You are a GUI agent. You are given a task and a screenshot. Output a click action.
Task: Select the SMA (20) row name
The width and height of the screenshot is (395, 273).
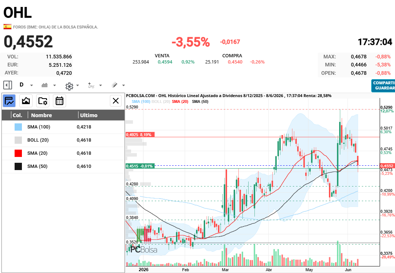click(x=37, y=153)
